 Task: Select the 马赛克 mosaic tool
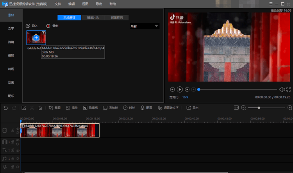tap(91, 108)
